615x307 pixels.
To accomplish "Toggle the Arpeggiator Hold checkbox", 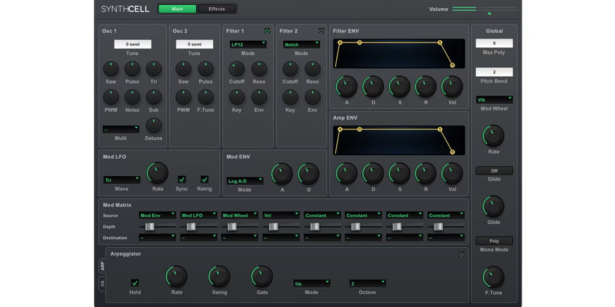I will point(135,283).
